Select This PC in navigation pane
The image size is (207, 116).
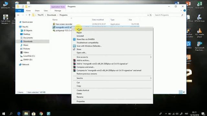coord(25,27)
